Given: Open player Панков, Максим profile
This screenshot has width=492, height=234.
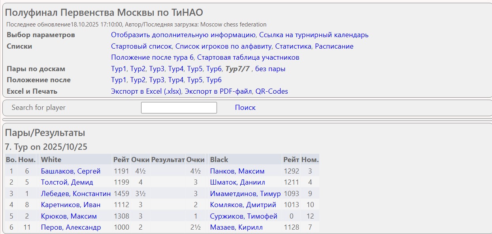Looking at the screenshot, I should (x=237, y=171).
